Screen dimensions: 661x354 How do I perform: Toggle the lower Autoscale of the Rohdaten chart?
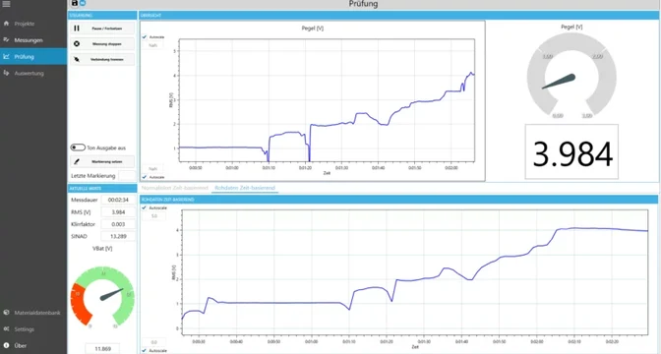145,350
